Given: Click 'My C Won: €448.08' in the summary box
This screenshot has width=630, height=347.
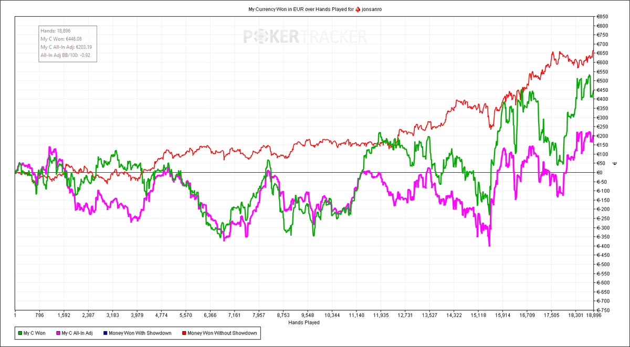Looking at the screenshot, I should [61, 39].
